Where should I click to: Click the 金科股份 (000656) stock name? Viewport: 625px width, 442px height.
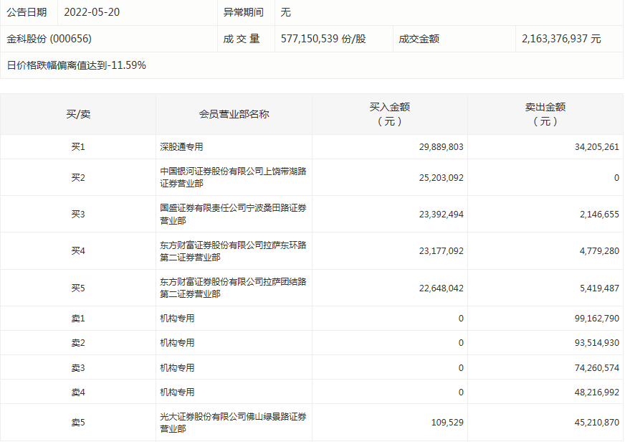[49, 39]
